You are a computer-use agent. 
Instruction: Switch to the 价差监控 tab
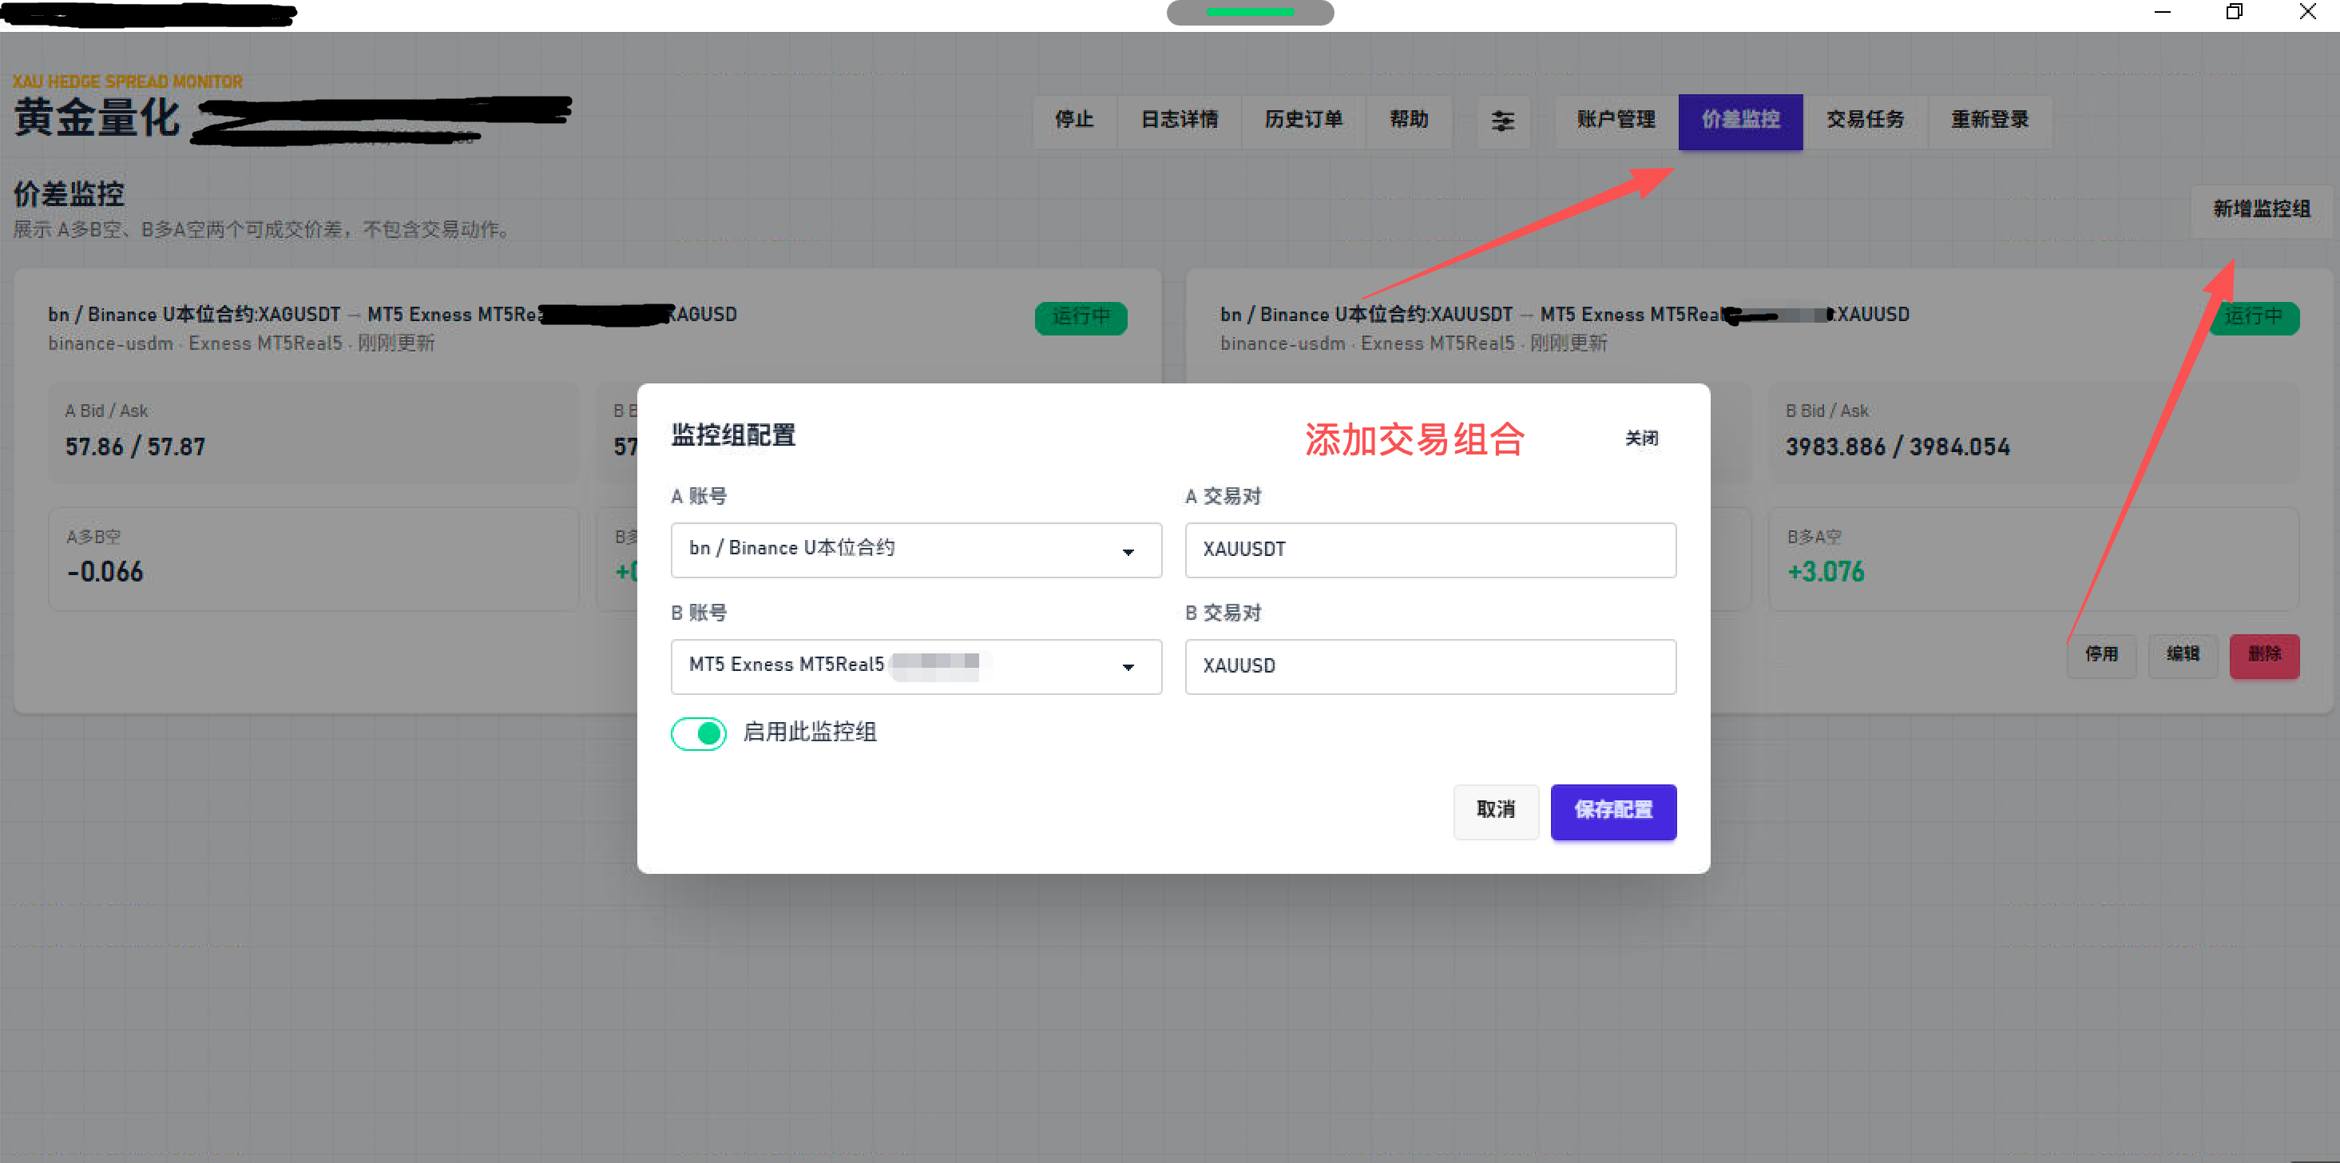point(1740,121)
